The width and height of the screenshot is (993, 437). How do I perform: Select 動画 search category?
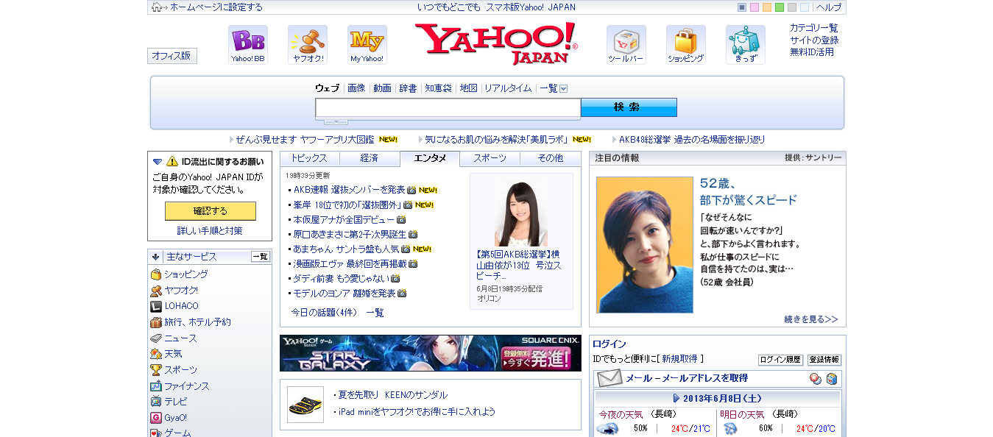[x=382, y=88]
